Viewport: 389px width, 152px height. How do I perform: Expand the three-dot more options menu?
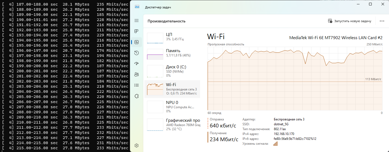coord(382,21)
